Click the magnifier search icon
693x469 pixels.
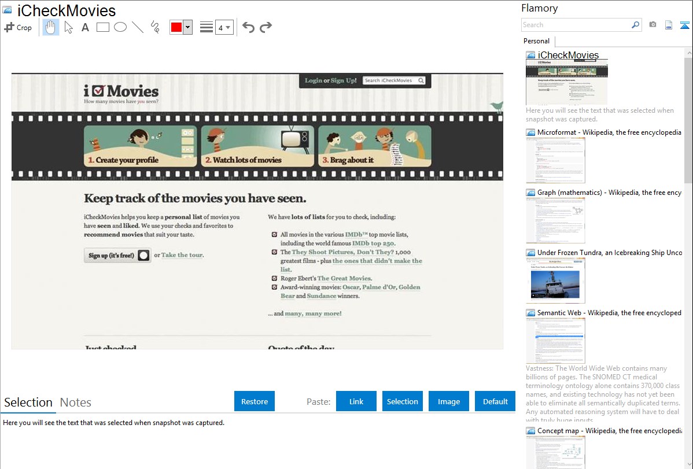pos(636,25)
